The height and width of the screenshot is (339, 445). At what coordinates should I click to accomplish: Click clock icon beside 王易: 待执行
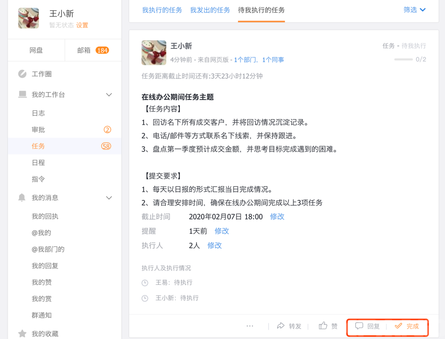[145, 283]
